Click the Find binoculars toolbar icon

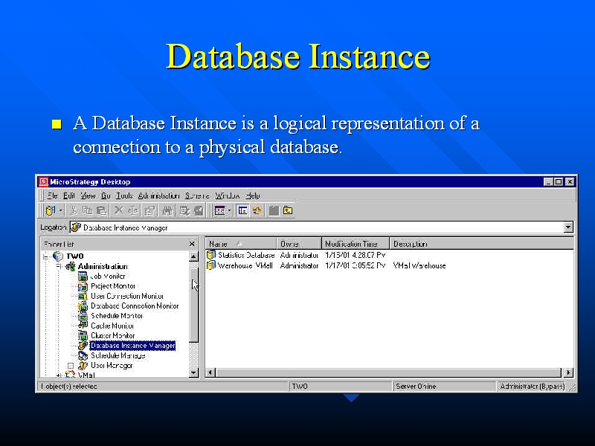coord(167,211)
